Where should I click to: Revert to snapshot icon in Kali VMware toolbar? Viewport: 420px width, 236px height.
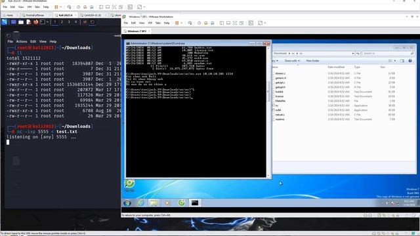point(85,7)
